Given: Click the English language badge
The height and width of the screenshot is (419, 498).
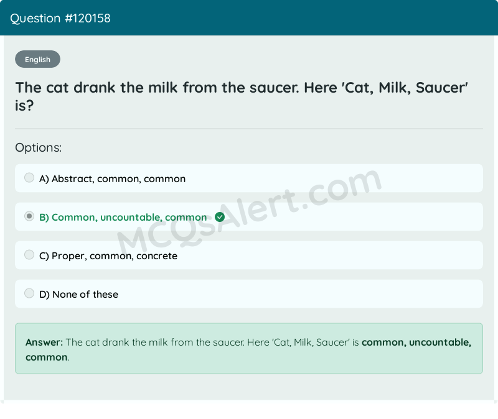Looking at the screenshot, I should tap(37, 59).
